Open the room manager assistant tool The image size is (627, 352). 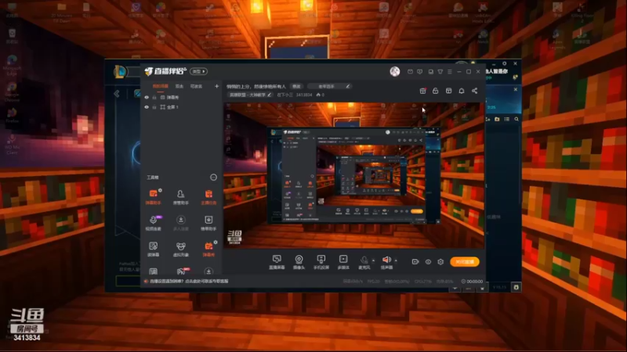coord(181,197)
